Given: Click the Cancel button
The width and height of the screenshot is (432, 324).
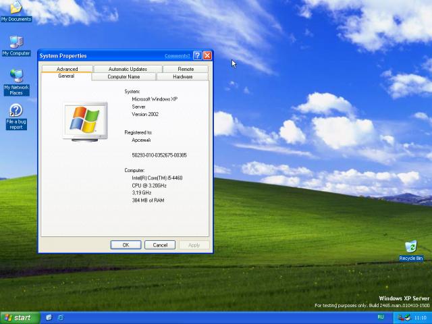Looking at the screenshot, I should 160,245.
